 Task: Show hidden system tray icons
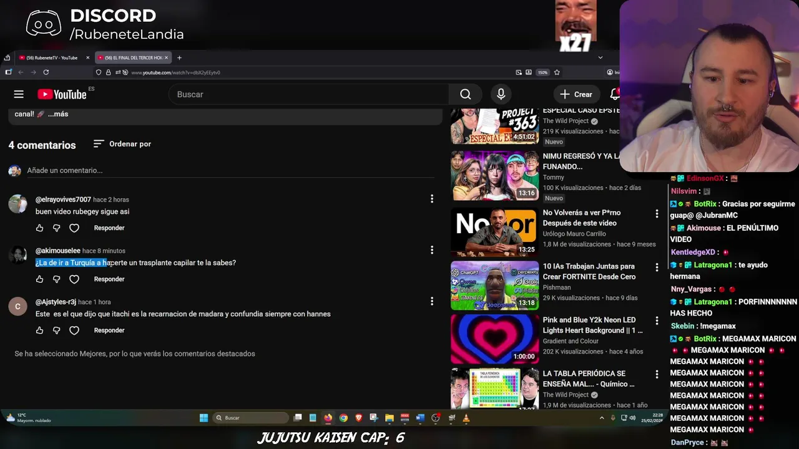(x=602, y=418)
